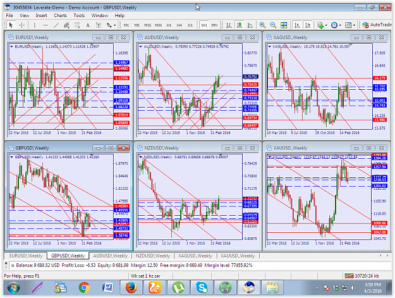Switch to the XAGUSD.,Weekly tab
The height and width of the screenshot is (298, 395).
click(195, 256)
